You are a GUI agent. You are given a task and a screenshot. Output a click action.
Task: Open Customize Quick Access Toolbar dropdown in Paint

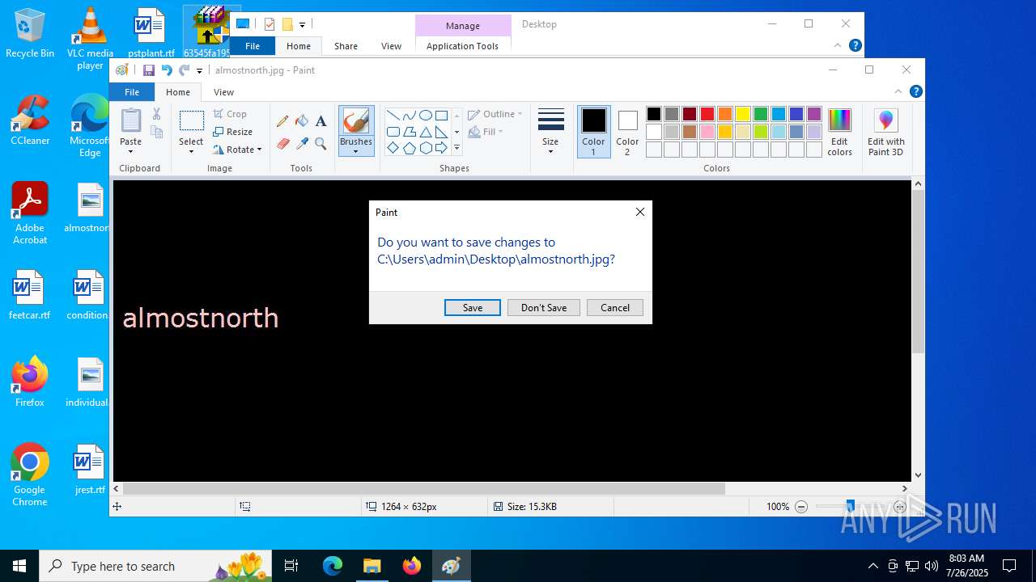199,71
